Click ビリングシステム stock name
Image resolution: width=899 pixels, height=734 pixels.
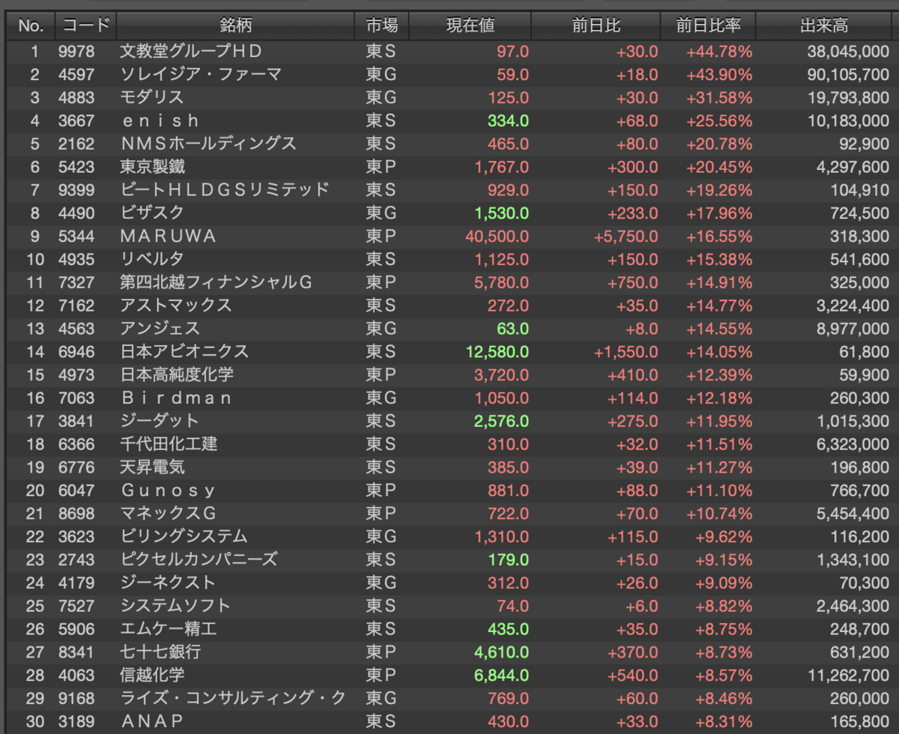[x=184, y=536]
